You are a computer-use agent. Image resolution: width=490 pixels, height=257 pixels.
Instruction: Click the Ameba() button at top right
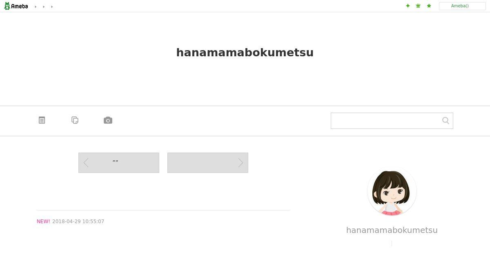tap(462, 6)
